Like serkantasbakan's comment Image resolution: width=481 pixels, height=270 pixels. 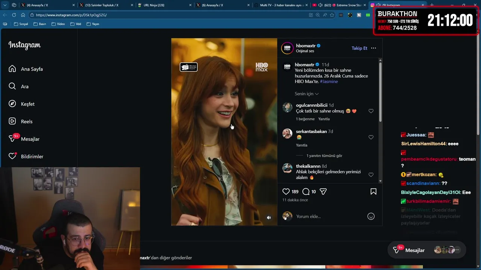pyautogui.click(x=371, y=137)
